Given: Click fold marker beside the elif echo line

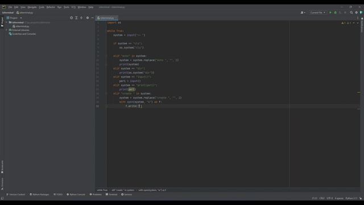Looking at the screenshot, I should coord(106,56).
